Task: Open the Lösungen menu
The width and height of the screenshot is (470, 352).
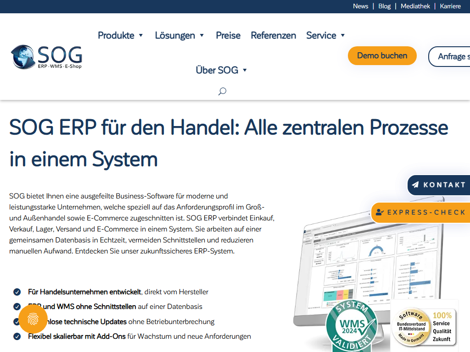Action: click(x=175, y=35)
